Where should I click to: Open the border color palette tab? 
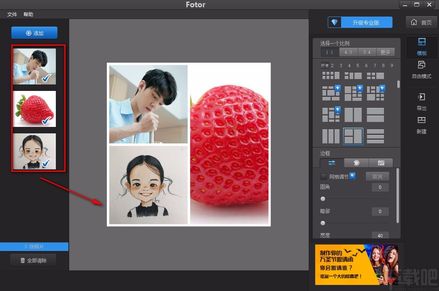tap(356, 163)
